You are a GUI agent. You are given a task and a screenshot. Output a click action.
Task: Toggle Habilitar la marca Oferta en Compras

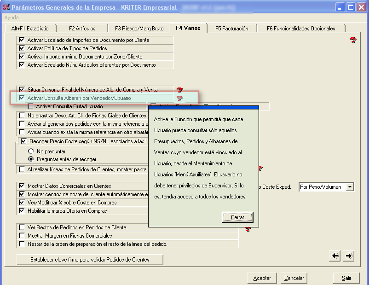22,211
